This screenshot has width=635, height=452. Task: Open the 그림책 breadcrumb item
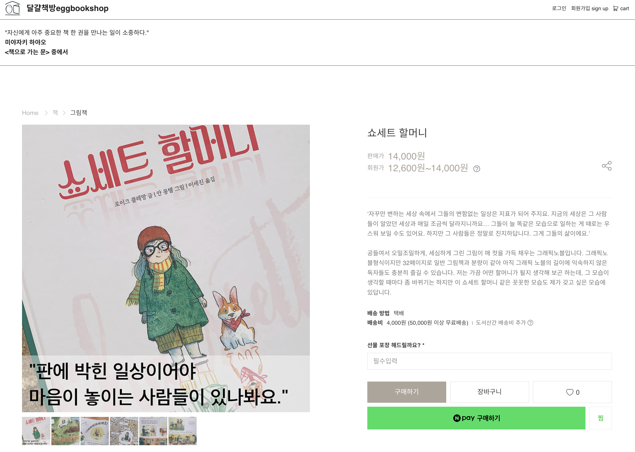click(79, 113)
